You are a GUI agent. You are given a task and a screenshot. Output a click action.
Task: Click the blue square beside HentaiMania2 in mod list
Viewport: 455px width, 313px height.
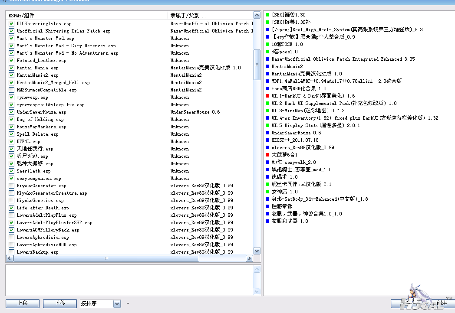coord(267,66)
